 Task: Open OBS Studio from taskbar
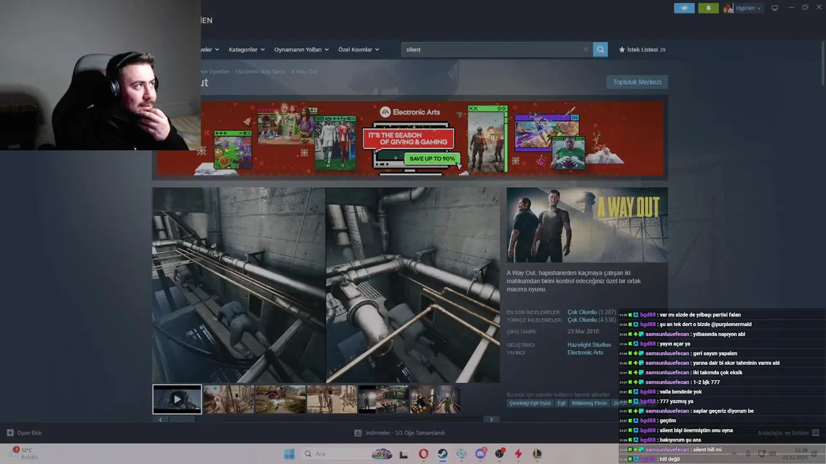click(499, 454)
